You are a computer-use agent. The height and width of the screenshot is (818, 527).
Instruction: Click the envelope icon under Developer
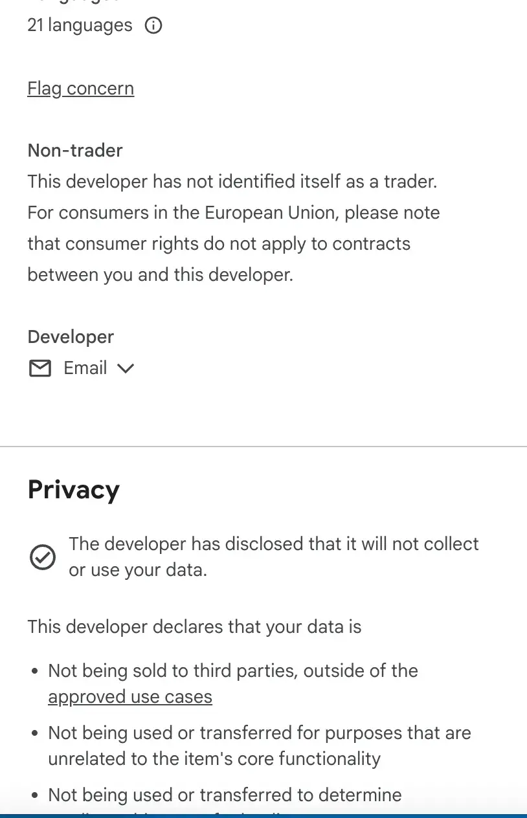click(x=40, y=368)
